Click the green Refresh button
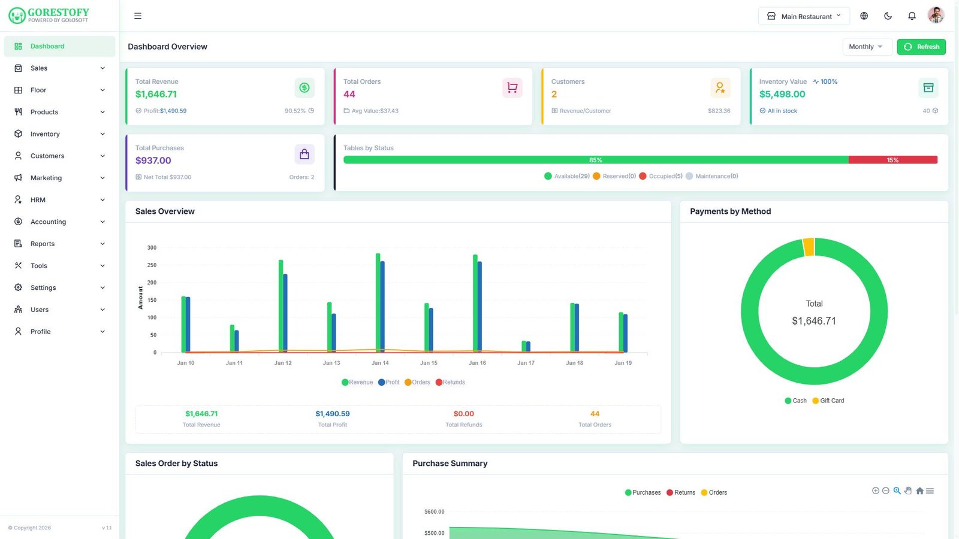Image resolution: width=959 pixels, height=539 pixels. click(x=921, y=47)
